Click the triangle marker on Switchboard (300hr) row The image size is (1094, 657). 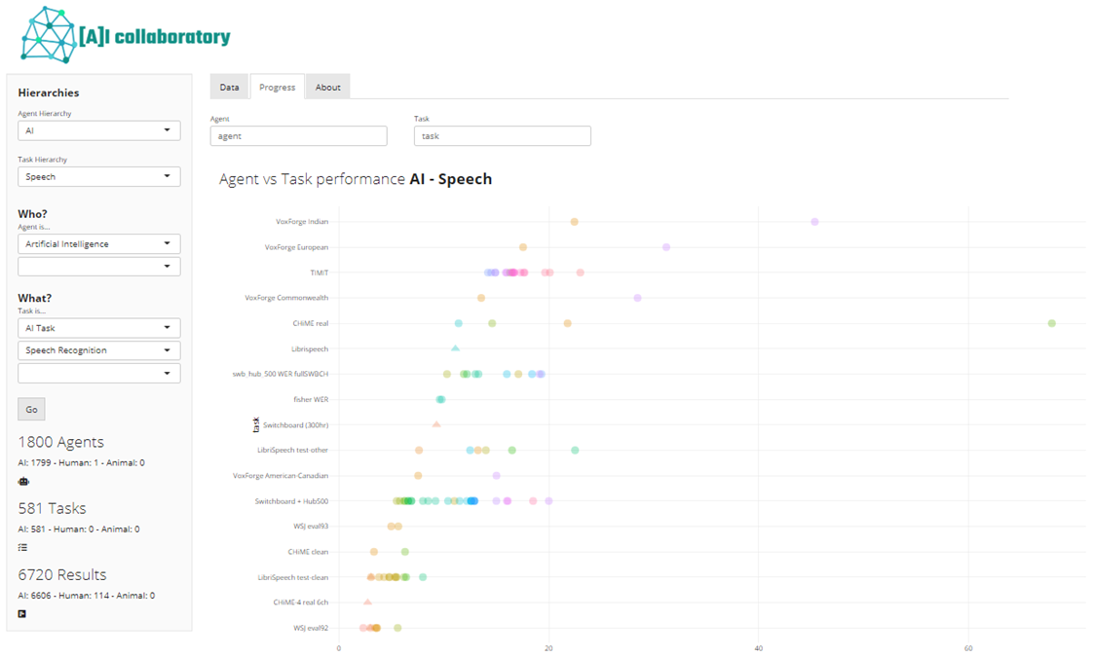point(436,424)
